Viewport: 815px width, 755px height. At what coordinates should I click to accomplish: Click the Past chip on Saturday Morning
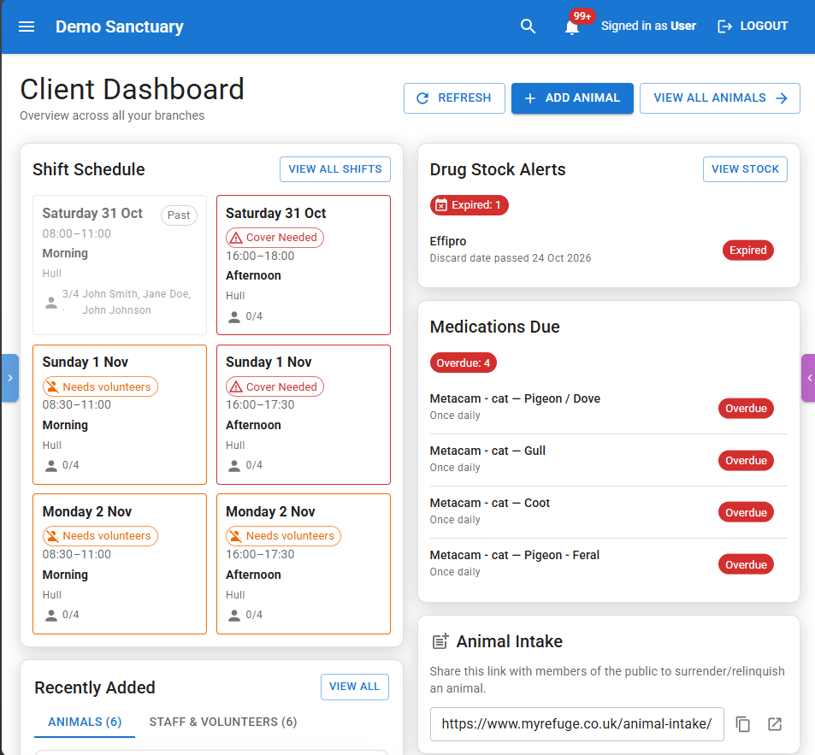[179, 215]
